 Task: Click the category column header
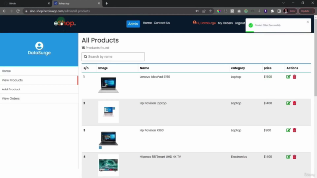238,68
